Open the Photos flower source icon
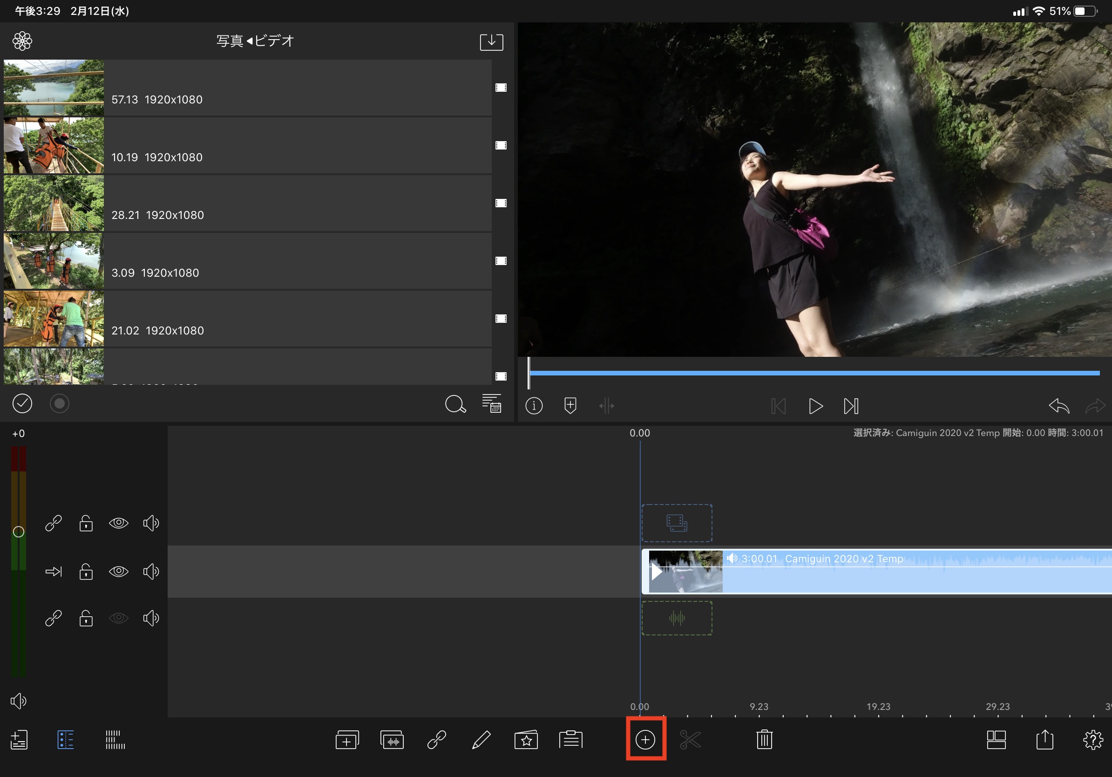Screen dimensions: 1112x777 (x=22, y=41)
